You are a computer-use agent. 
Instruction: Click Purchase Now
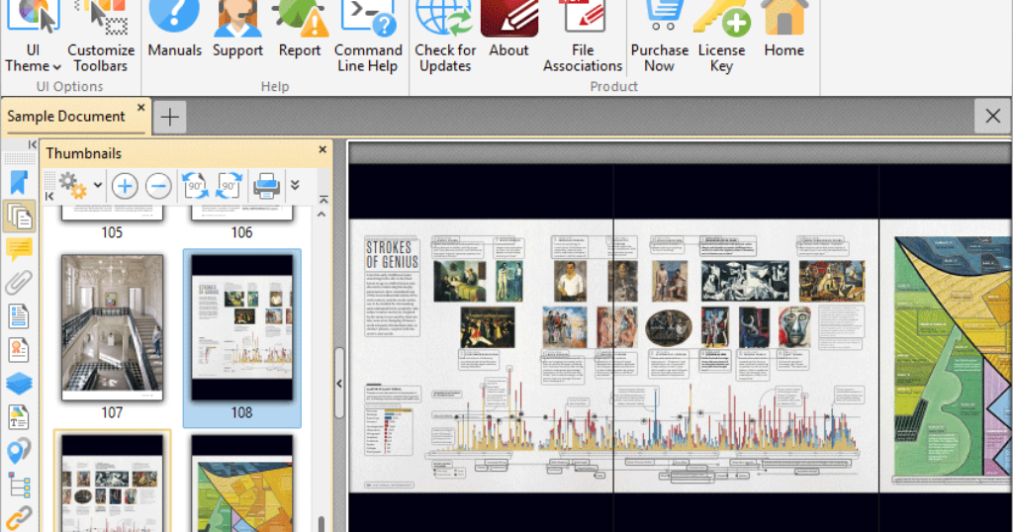click(660, 38)
